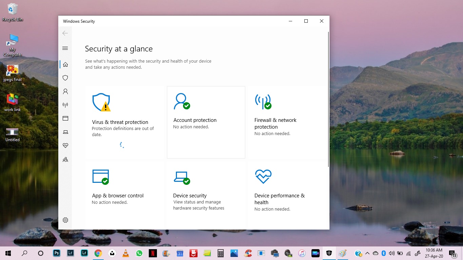Select the shield icon in the left sidebar
This screenshot has height=260, width=463.
point(65,78)
